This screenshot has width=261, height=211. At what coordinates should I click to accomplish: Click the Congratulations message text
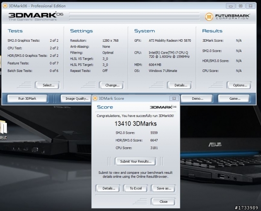(135, 116)
